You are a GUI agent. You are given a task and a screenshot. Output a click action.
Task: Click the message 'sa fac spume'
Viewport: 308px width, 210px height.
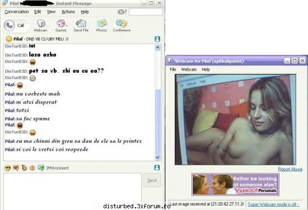coord(33,119)
